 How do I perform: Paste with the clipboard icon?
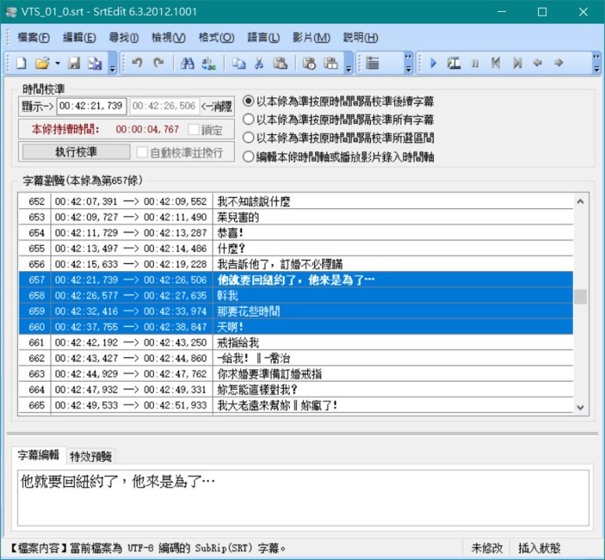[x=280, y=63]
